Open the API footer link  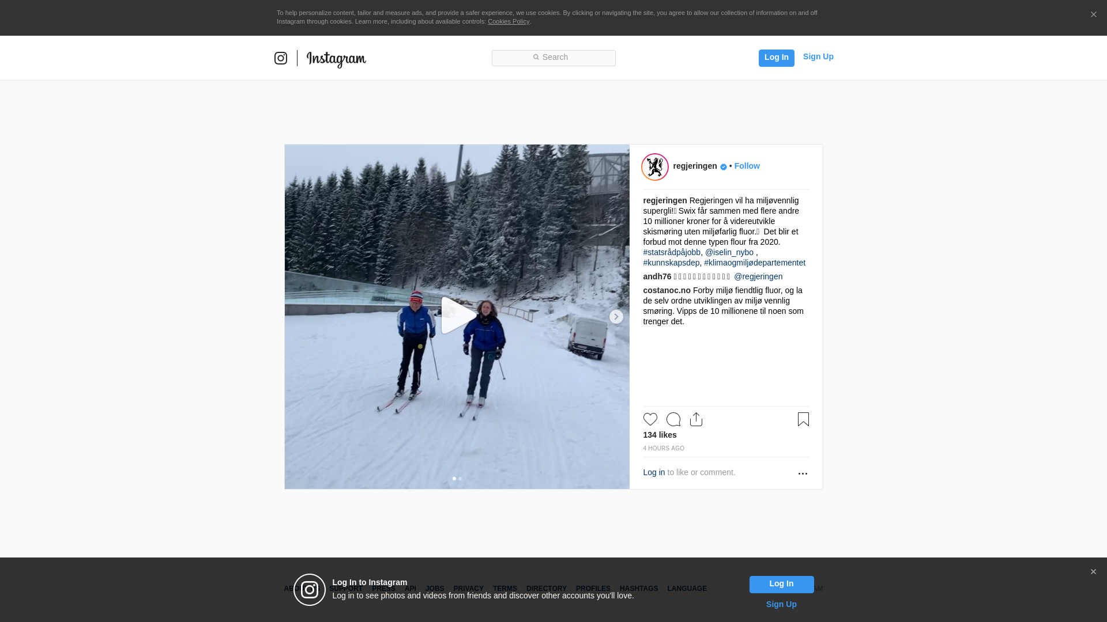click(x=411, y=589)
